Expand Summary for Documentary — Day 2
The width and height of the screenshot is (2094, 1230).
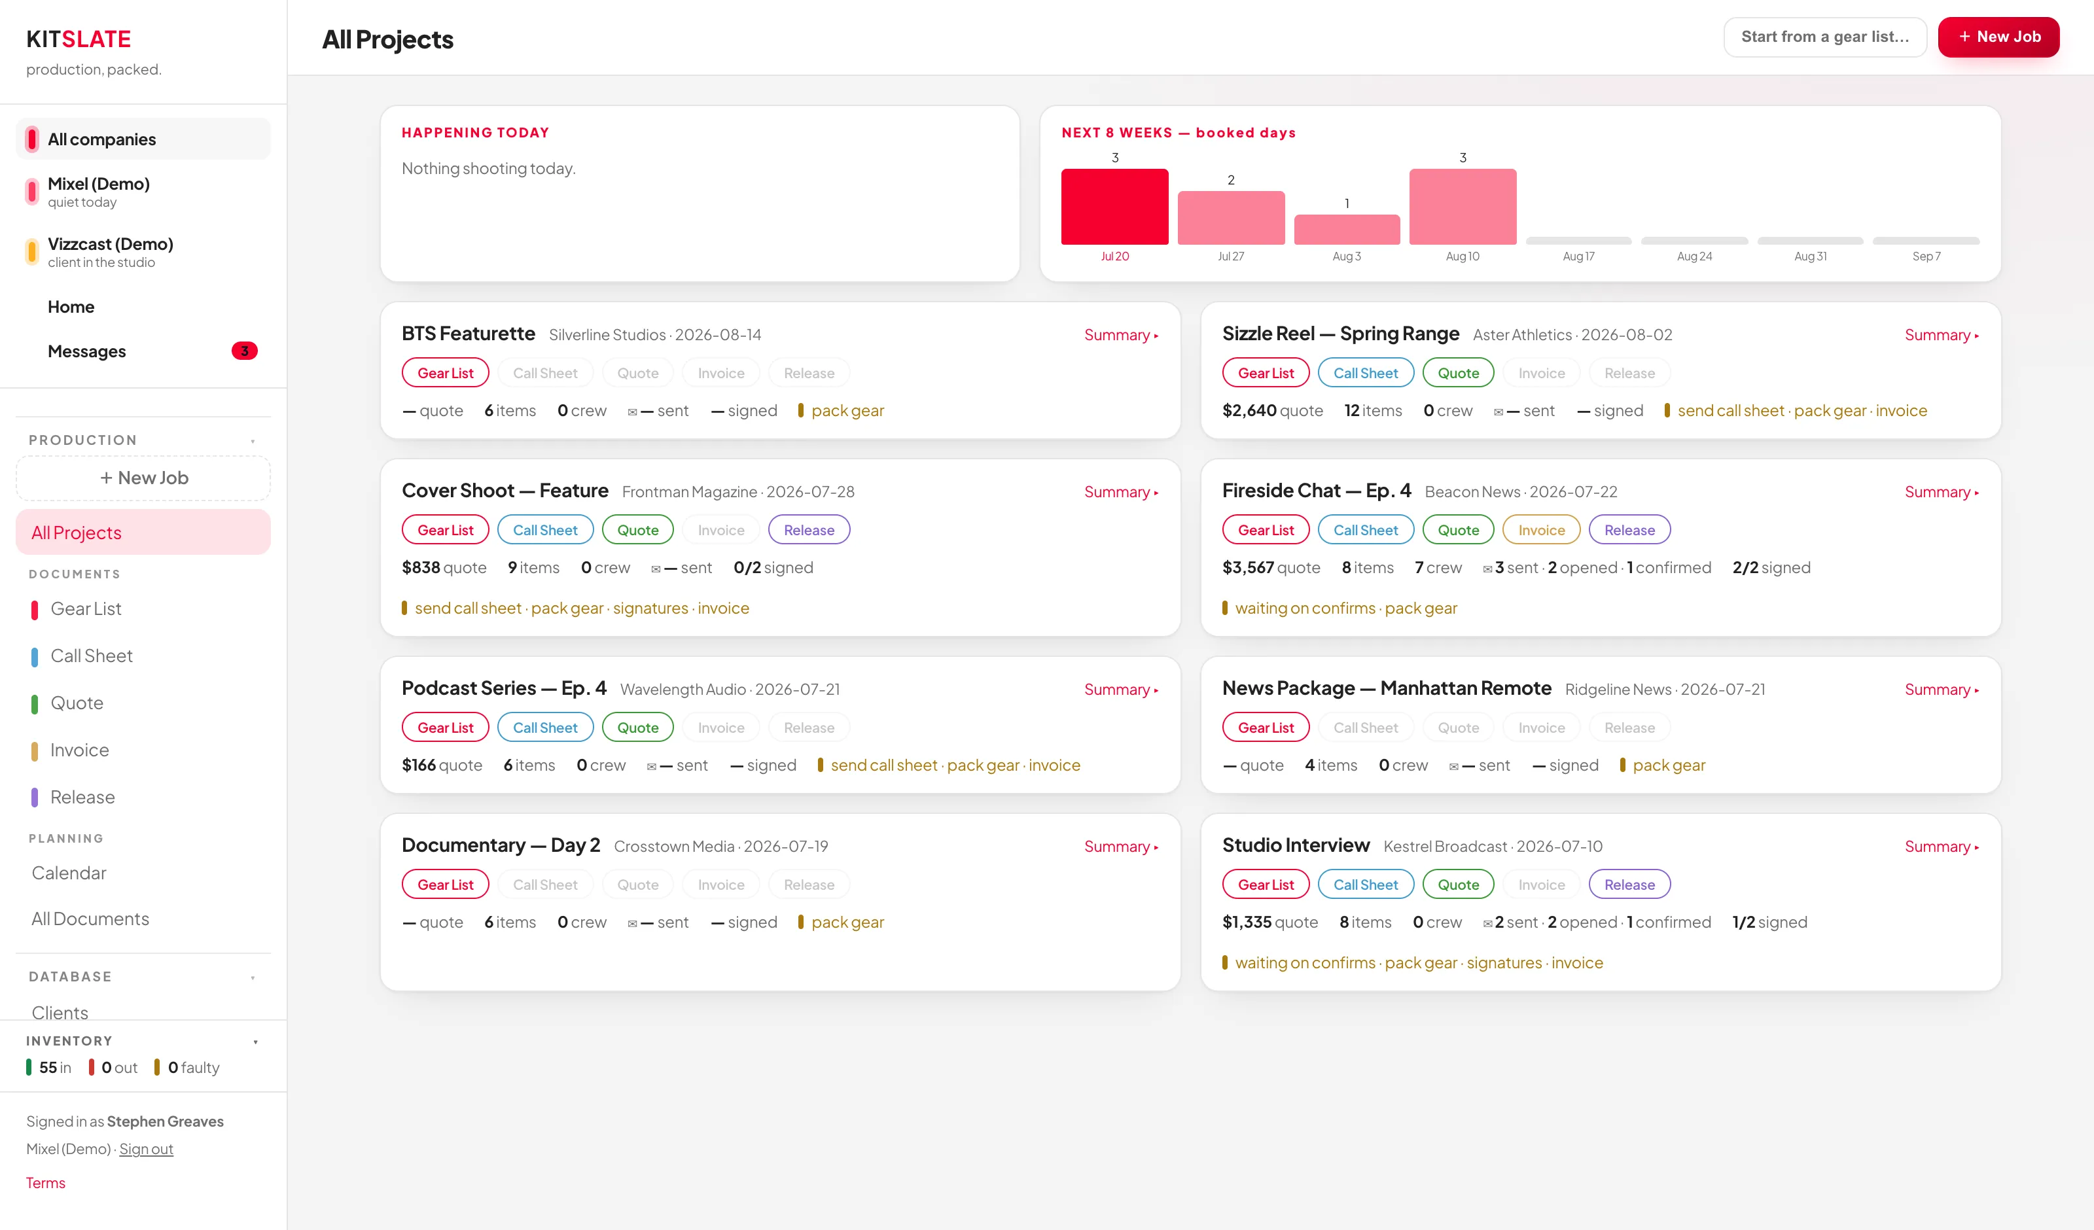click(1121, 847)
